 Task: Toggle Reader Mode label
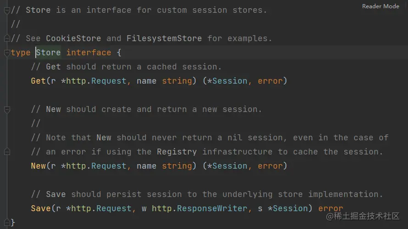[x=380, y=6]
